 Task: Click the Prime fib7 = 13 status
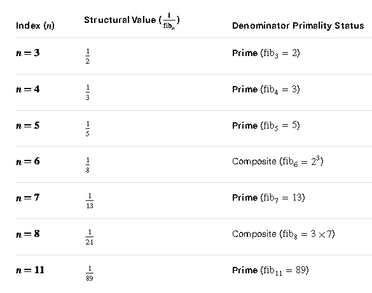[268, 198]
